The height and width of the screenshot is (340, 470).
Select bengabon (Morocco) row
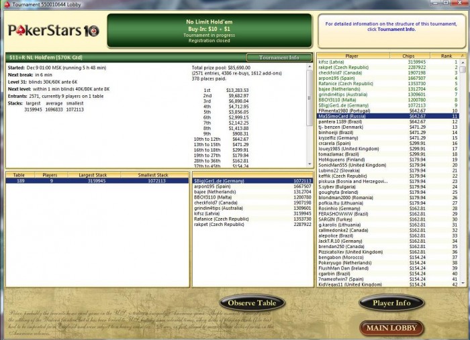[x=388, y=258]
